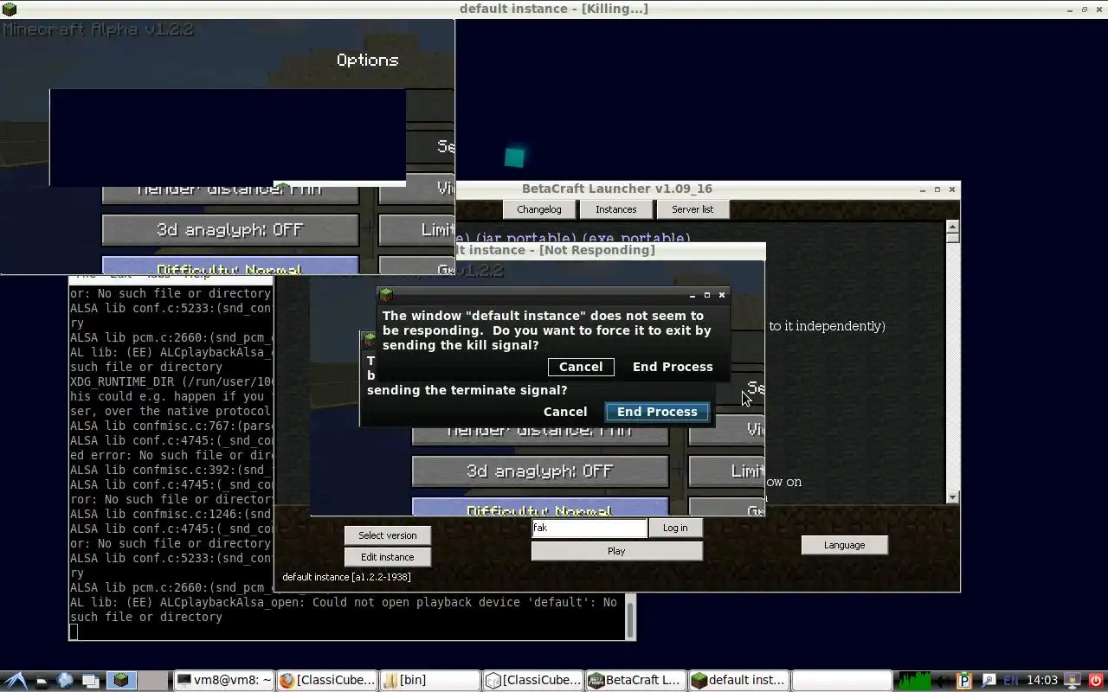1108x692 pixels.
Task: Click the Minecraft block launcher icon in panel
Action: click(121, 680)
